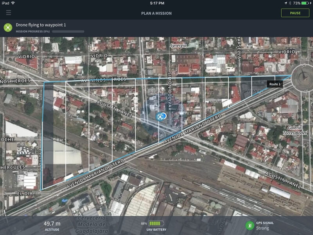Tap the green GPS signal icon

coord(250,226)
